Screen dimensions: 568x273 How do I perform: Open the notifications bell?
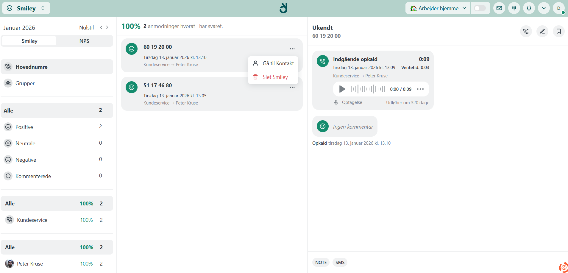[529, 8]
